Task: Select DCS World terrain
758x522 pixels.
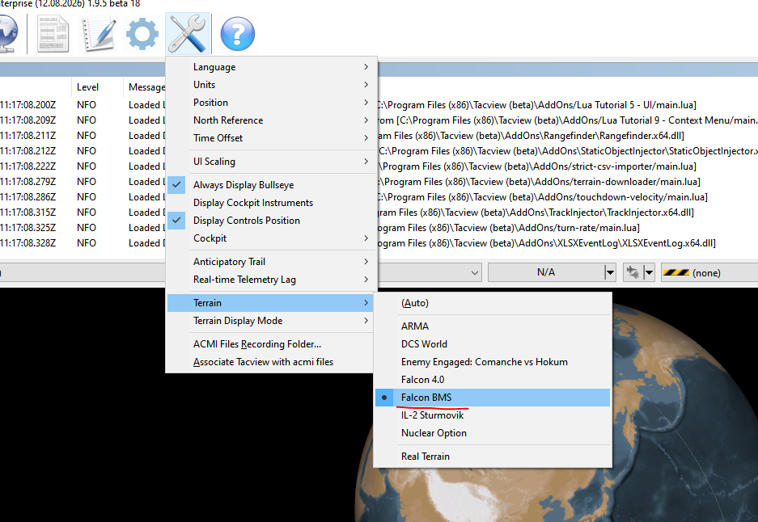Action: 492,344
